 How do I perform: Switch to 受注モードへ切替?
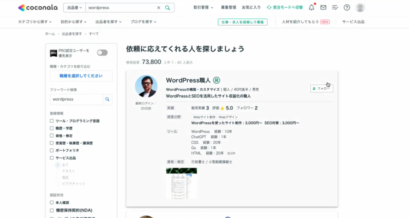284,8
